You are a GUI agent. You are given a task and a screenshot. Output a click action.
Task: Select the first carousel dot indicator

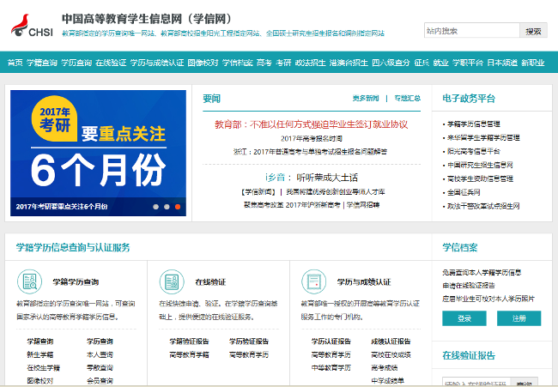point(156,207)
